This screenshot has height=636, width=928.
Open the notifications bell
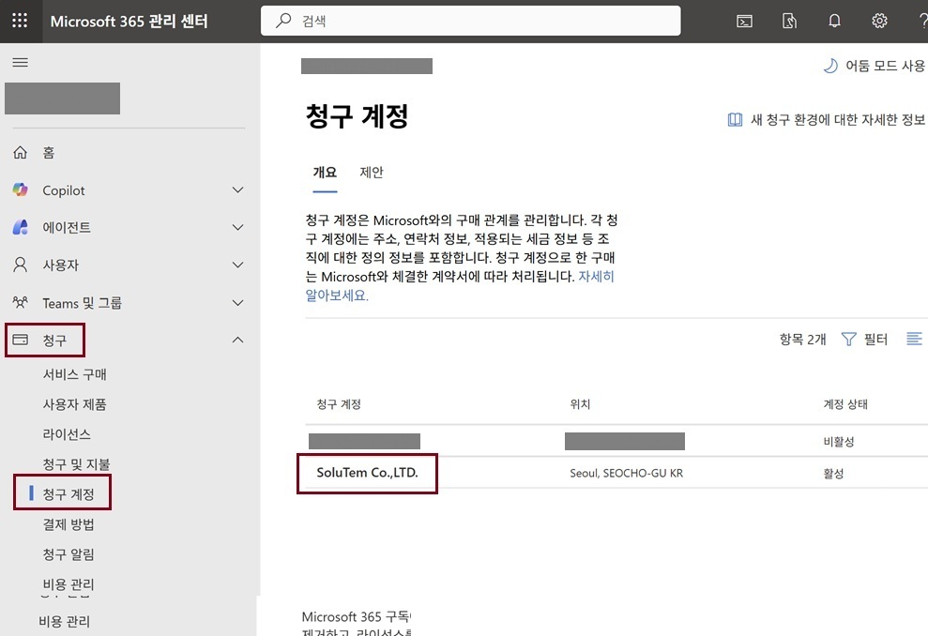pyautogui.click(x=834, y=22)
